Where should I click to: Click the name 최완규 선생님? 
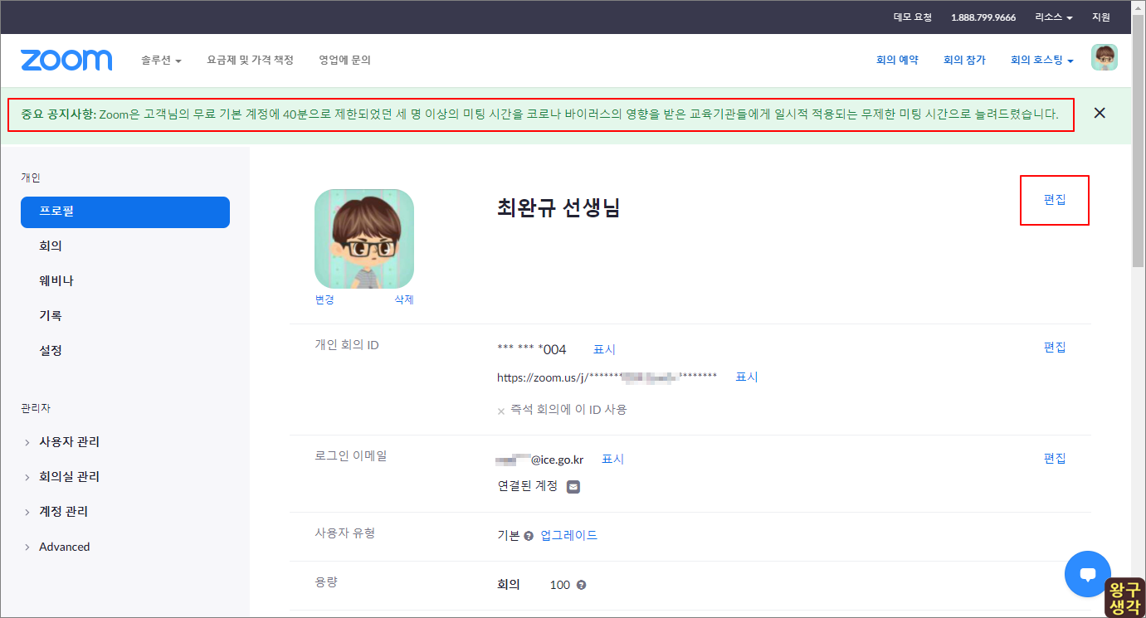(558, 208)
